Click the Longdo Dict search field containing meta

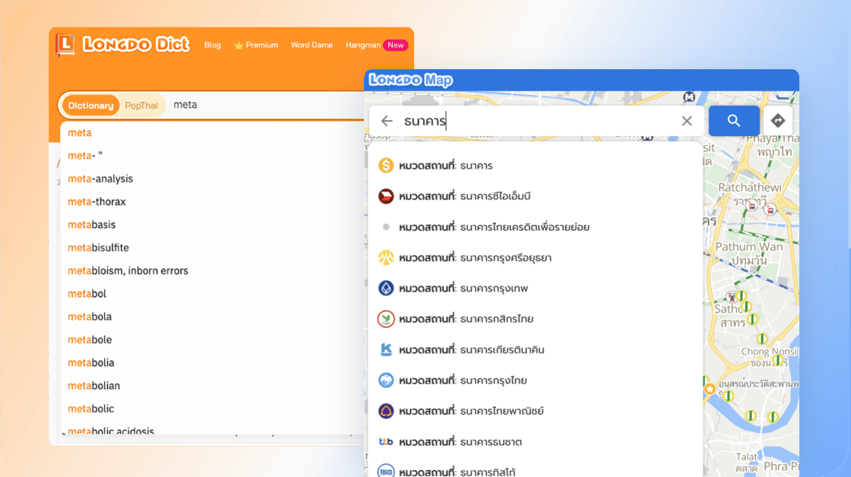266,105
